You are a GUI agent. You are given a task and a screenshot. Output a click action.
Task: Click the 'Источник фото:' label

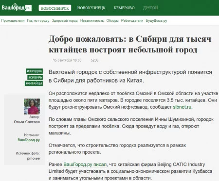28,153
